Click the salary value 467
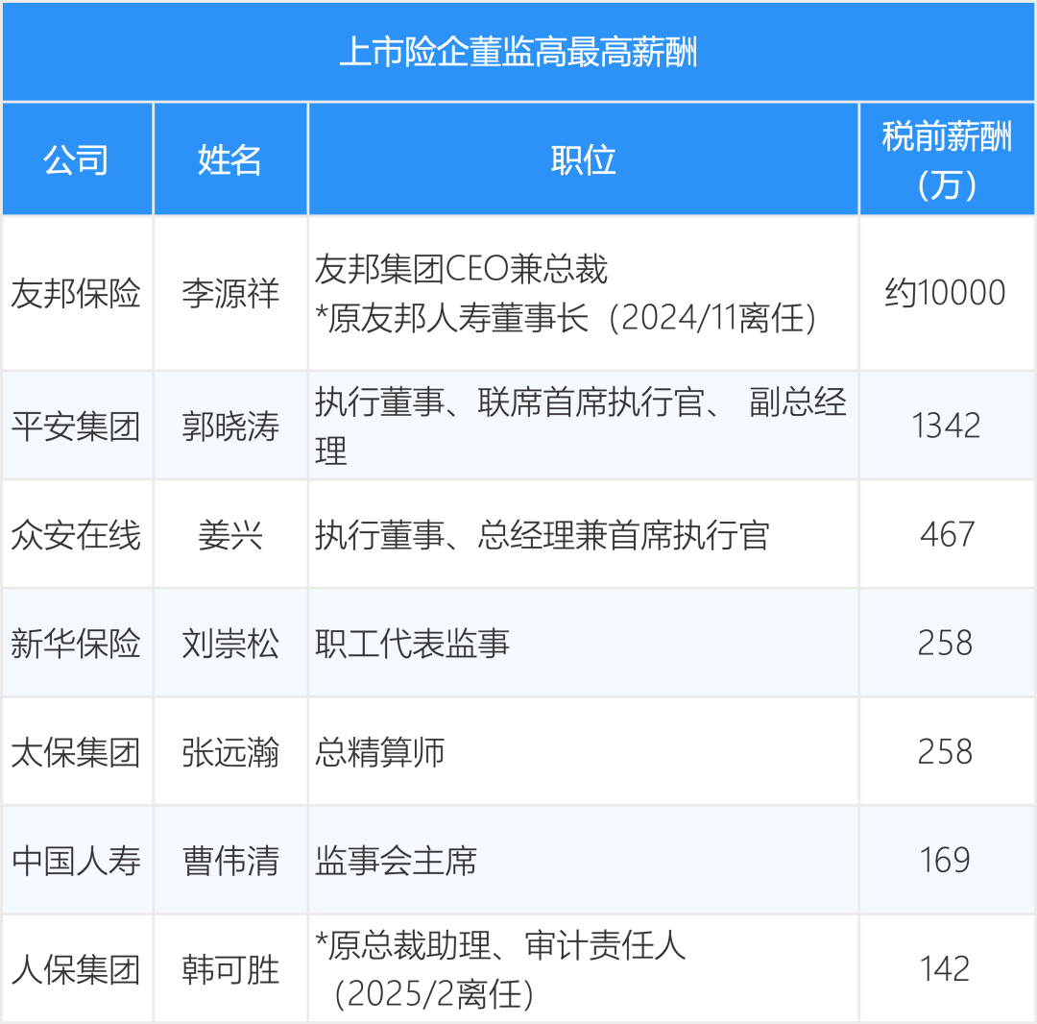Image resolution: width=1037 pixels, height=1024 pixels. click(947, 534)
